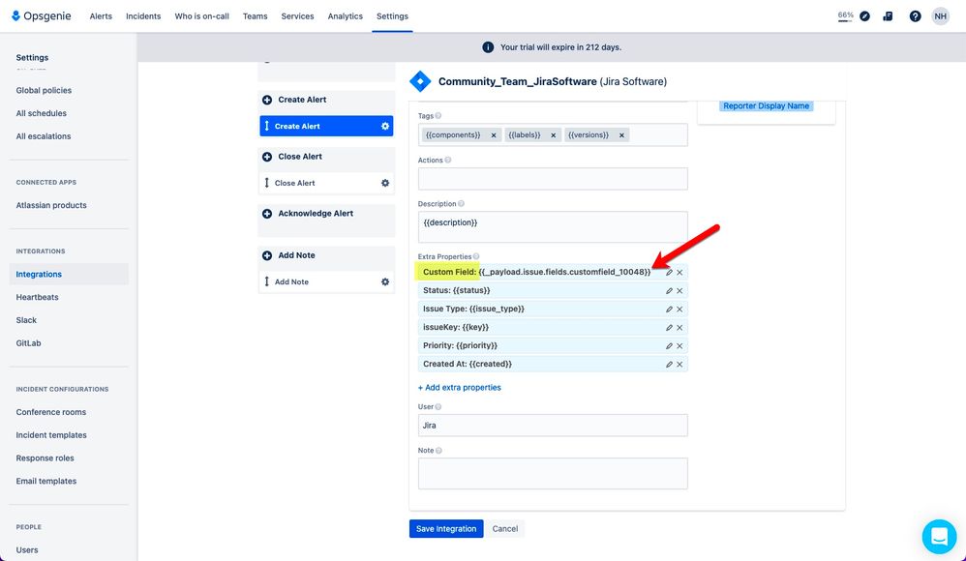Click the Jira Software diamond icon
Viewport: 966px width, 561px height.
pyautogui.click(x=421, y=81)
